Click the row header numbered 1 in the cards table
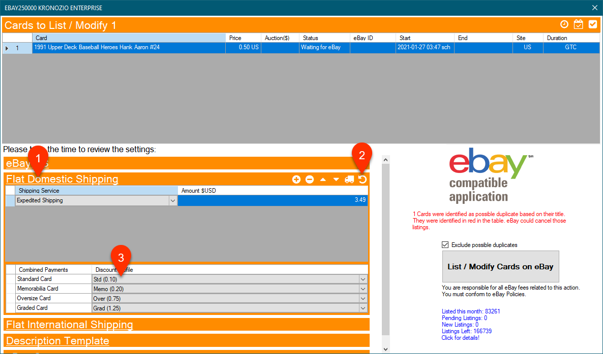 pos(17,48)
